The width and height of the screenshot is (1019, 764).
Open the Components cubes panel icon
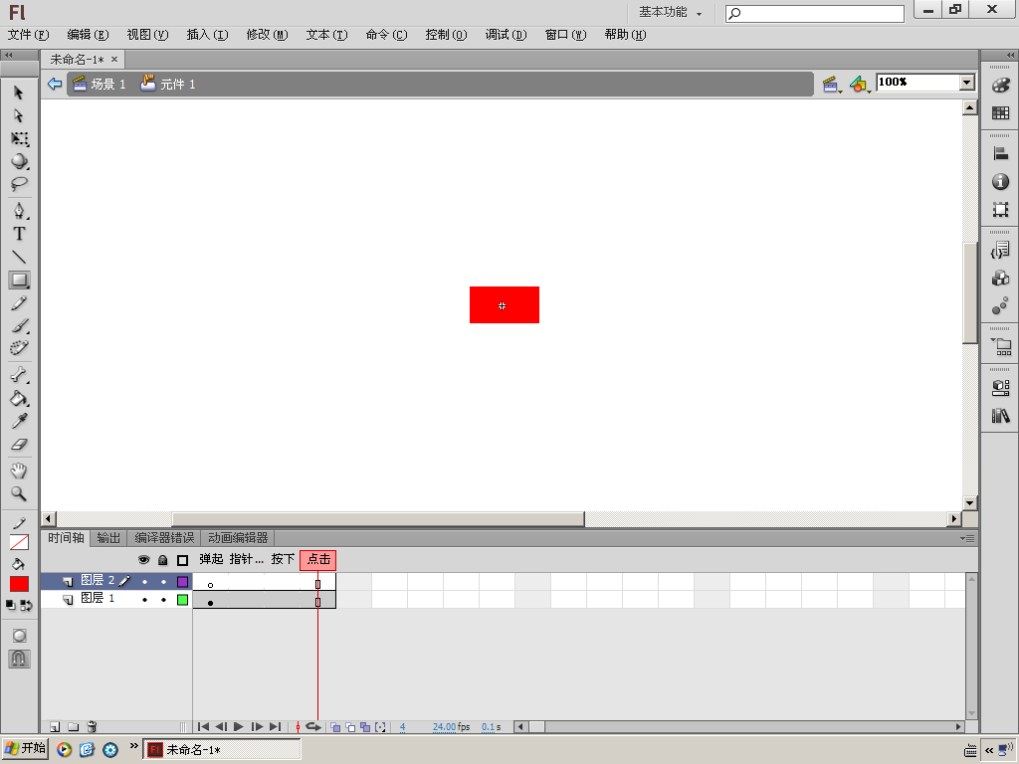click(x=1001, y=279)
